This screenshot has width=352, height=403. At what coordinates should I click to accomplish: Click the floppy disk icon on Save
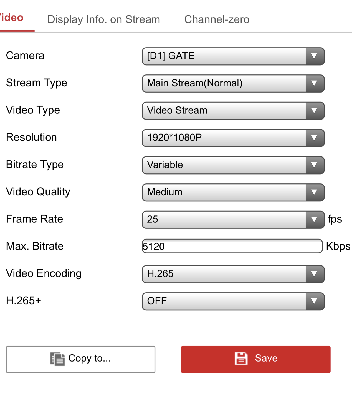tap(241, 358)
